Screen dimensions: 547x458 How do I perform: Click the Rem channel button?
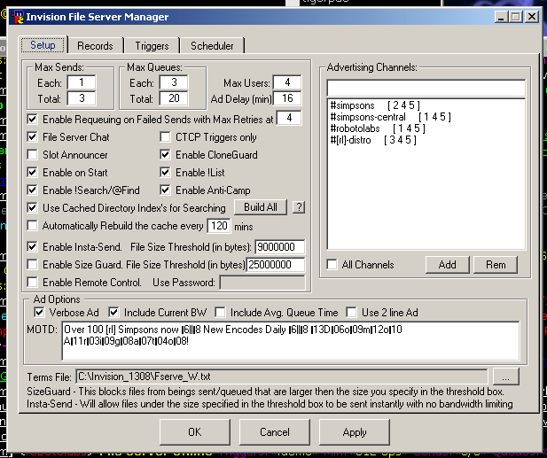[x=496, y=265]
